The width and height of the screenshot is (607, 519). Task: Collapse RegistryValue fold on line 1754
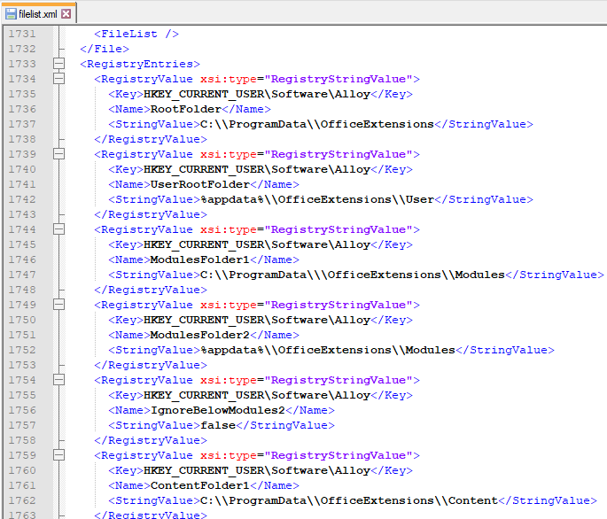(58, 380)
